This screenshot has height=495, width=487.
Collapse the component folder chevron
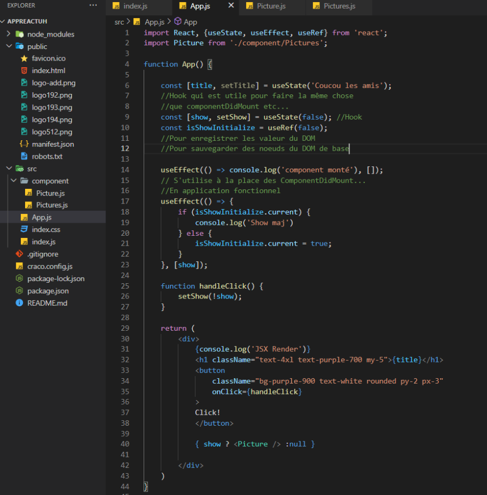pos(14,181)
